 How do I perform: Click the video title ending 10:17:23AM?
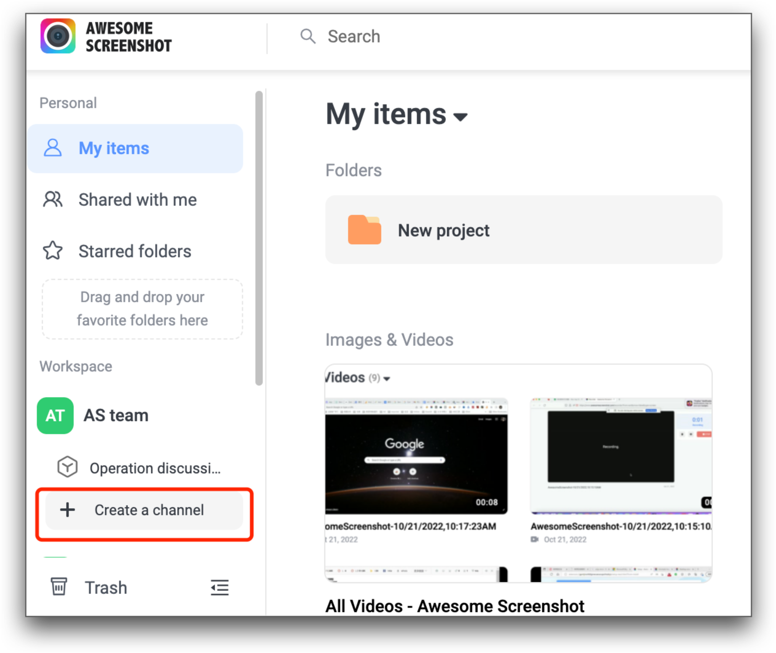coord(411,527)
